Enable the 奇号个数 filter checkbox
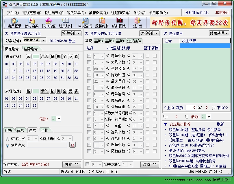234x184 pixels. [89, 56]
